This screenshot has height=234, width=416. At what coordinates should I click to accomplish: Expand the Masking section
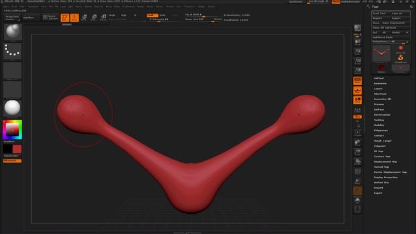pos(378,120)
